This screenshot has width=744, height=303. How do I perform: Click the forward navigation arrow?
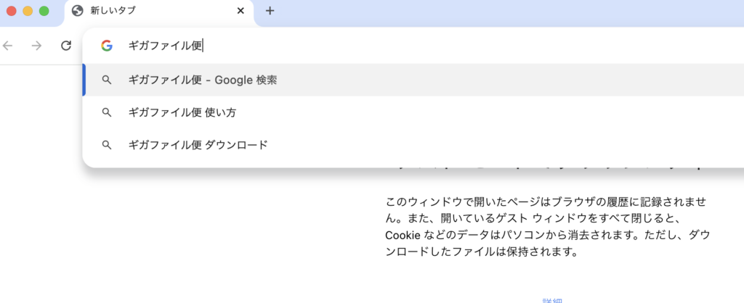tap(36, 46)
